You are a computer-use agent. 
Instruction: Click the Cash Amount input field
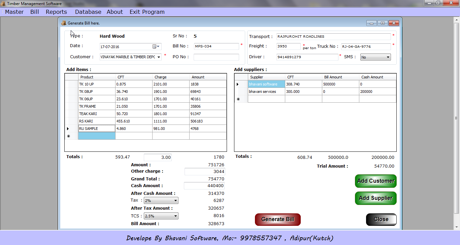(204, 186)
